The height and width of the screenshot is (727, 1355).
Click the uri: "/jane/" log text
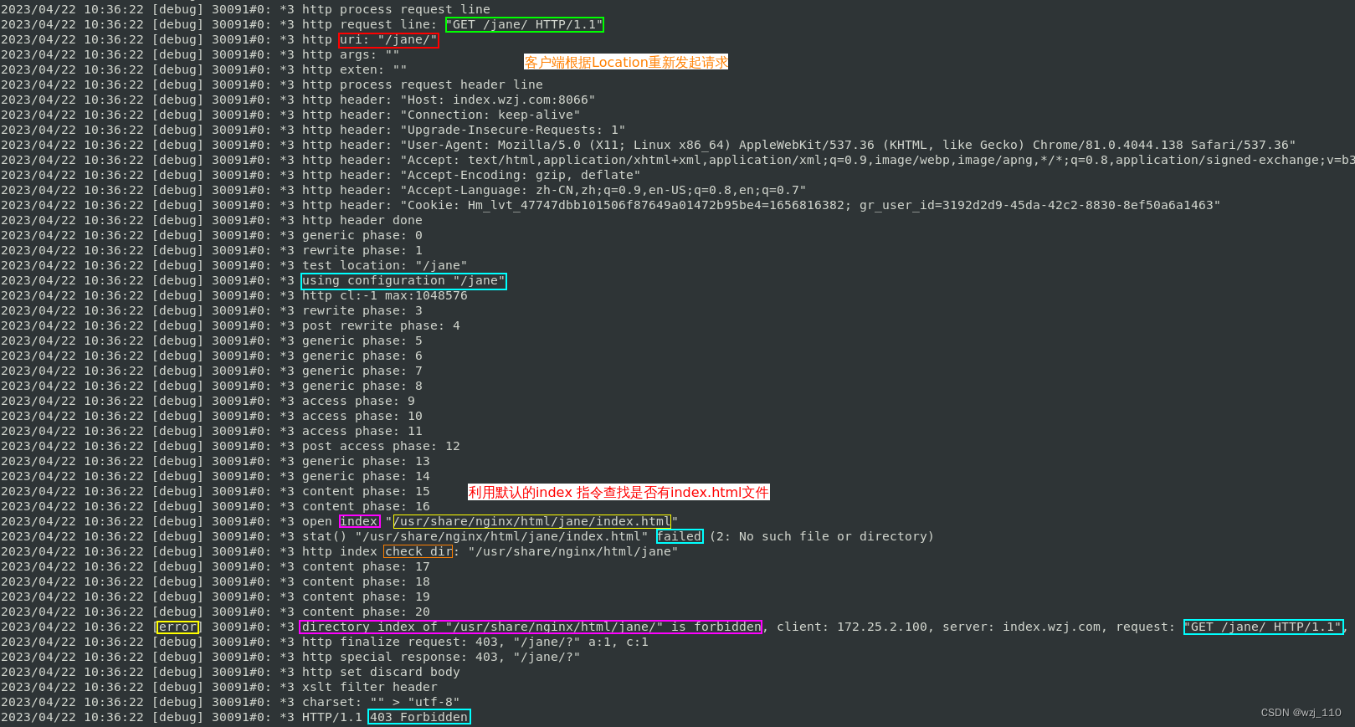tap(388, 39)
